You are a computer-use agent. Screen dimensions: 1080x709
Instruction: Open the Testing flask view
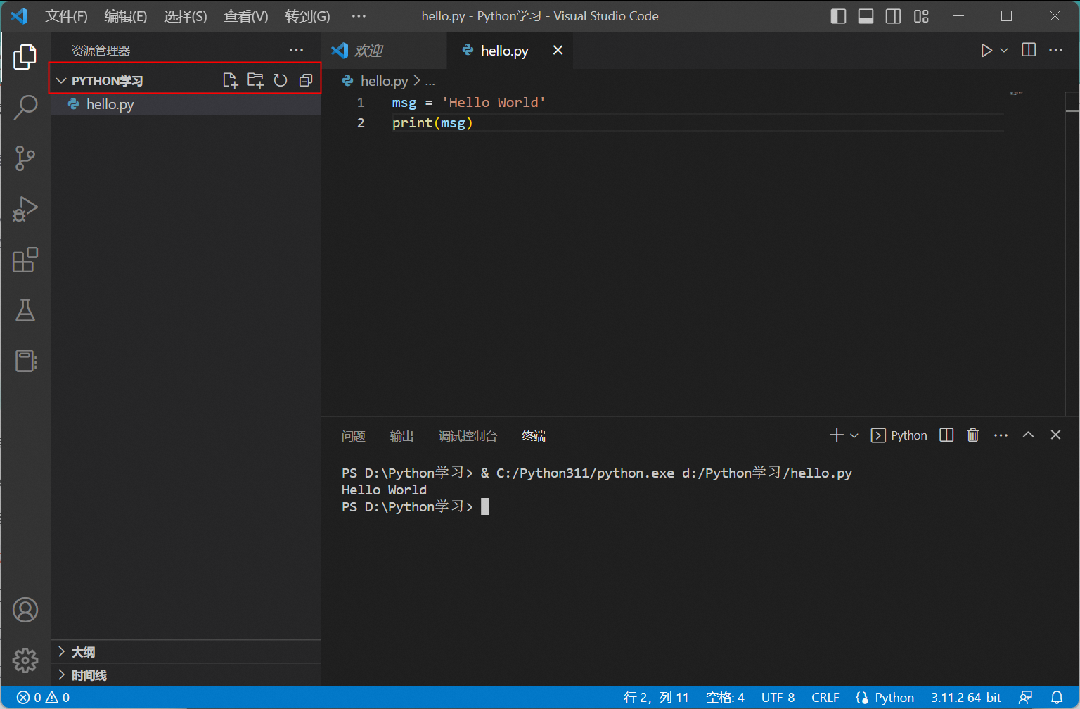(x=25, y=310)
